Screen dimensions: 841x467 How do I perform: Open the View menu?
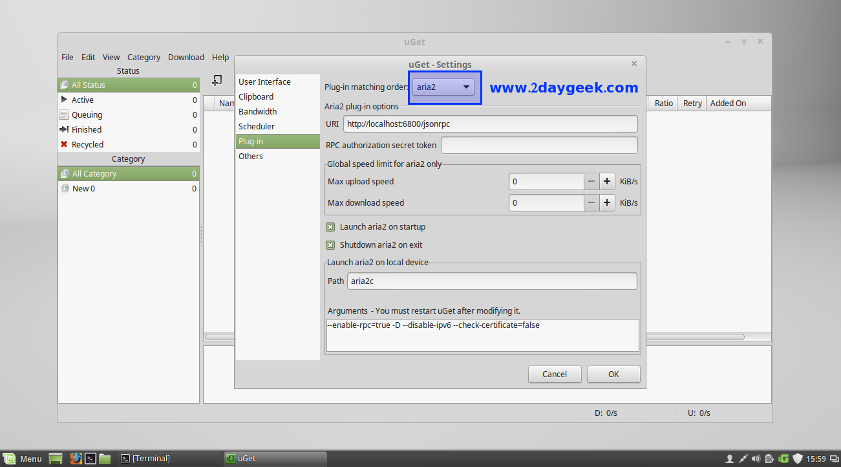click(111, 57)
